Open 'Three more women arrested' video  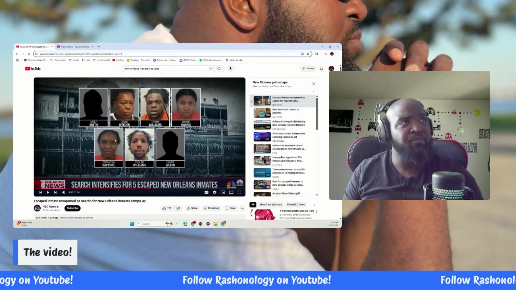point(283,173)
